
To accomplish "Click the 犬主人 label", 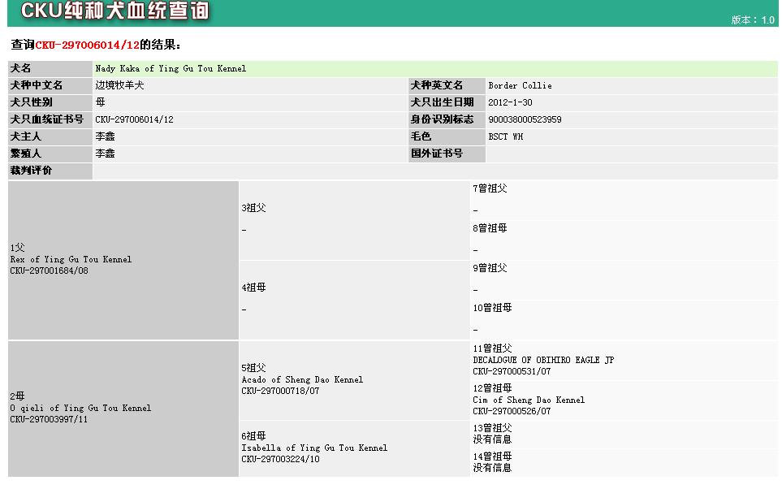I will (x=25, y=136).
